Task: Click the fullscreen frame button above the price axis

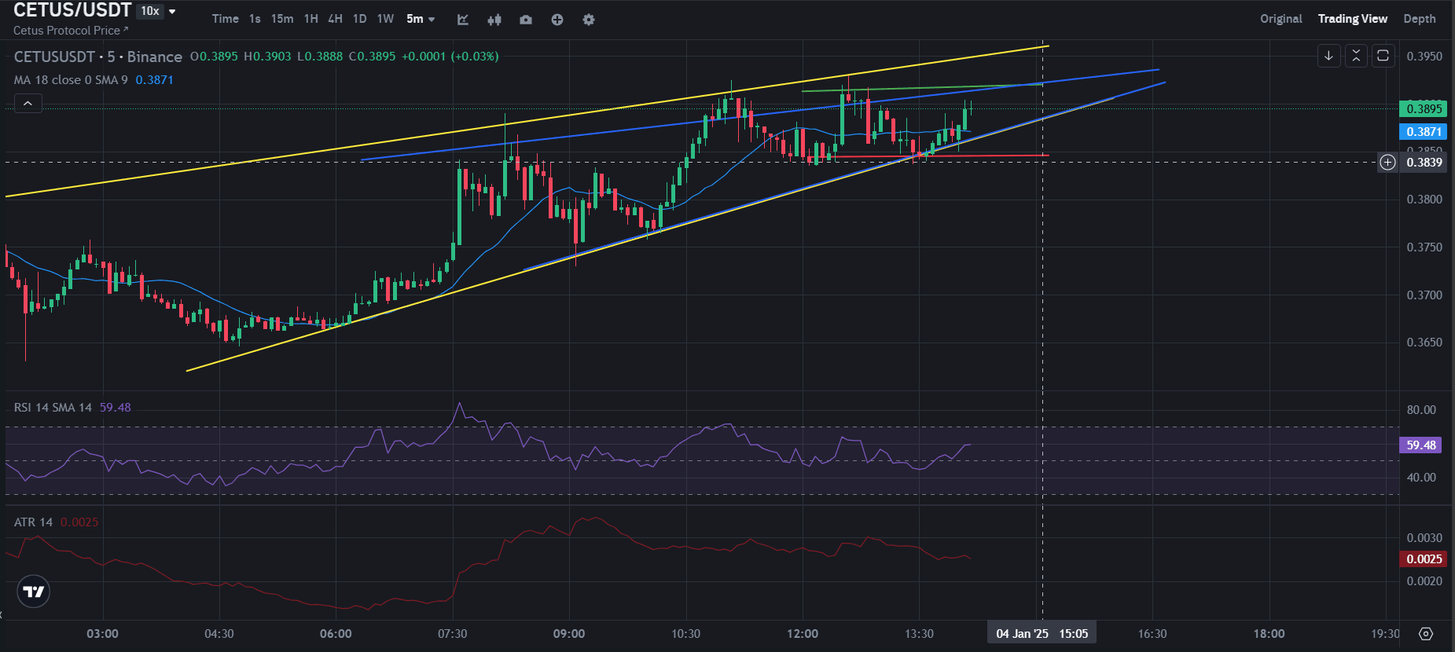Action: [x=1383, y=56]
